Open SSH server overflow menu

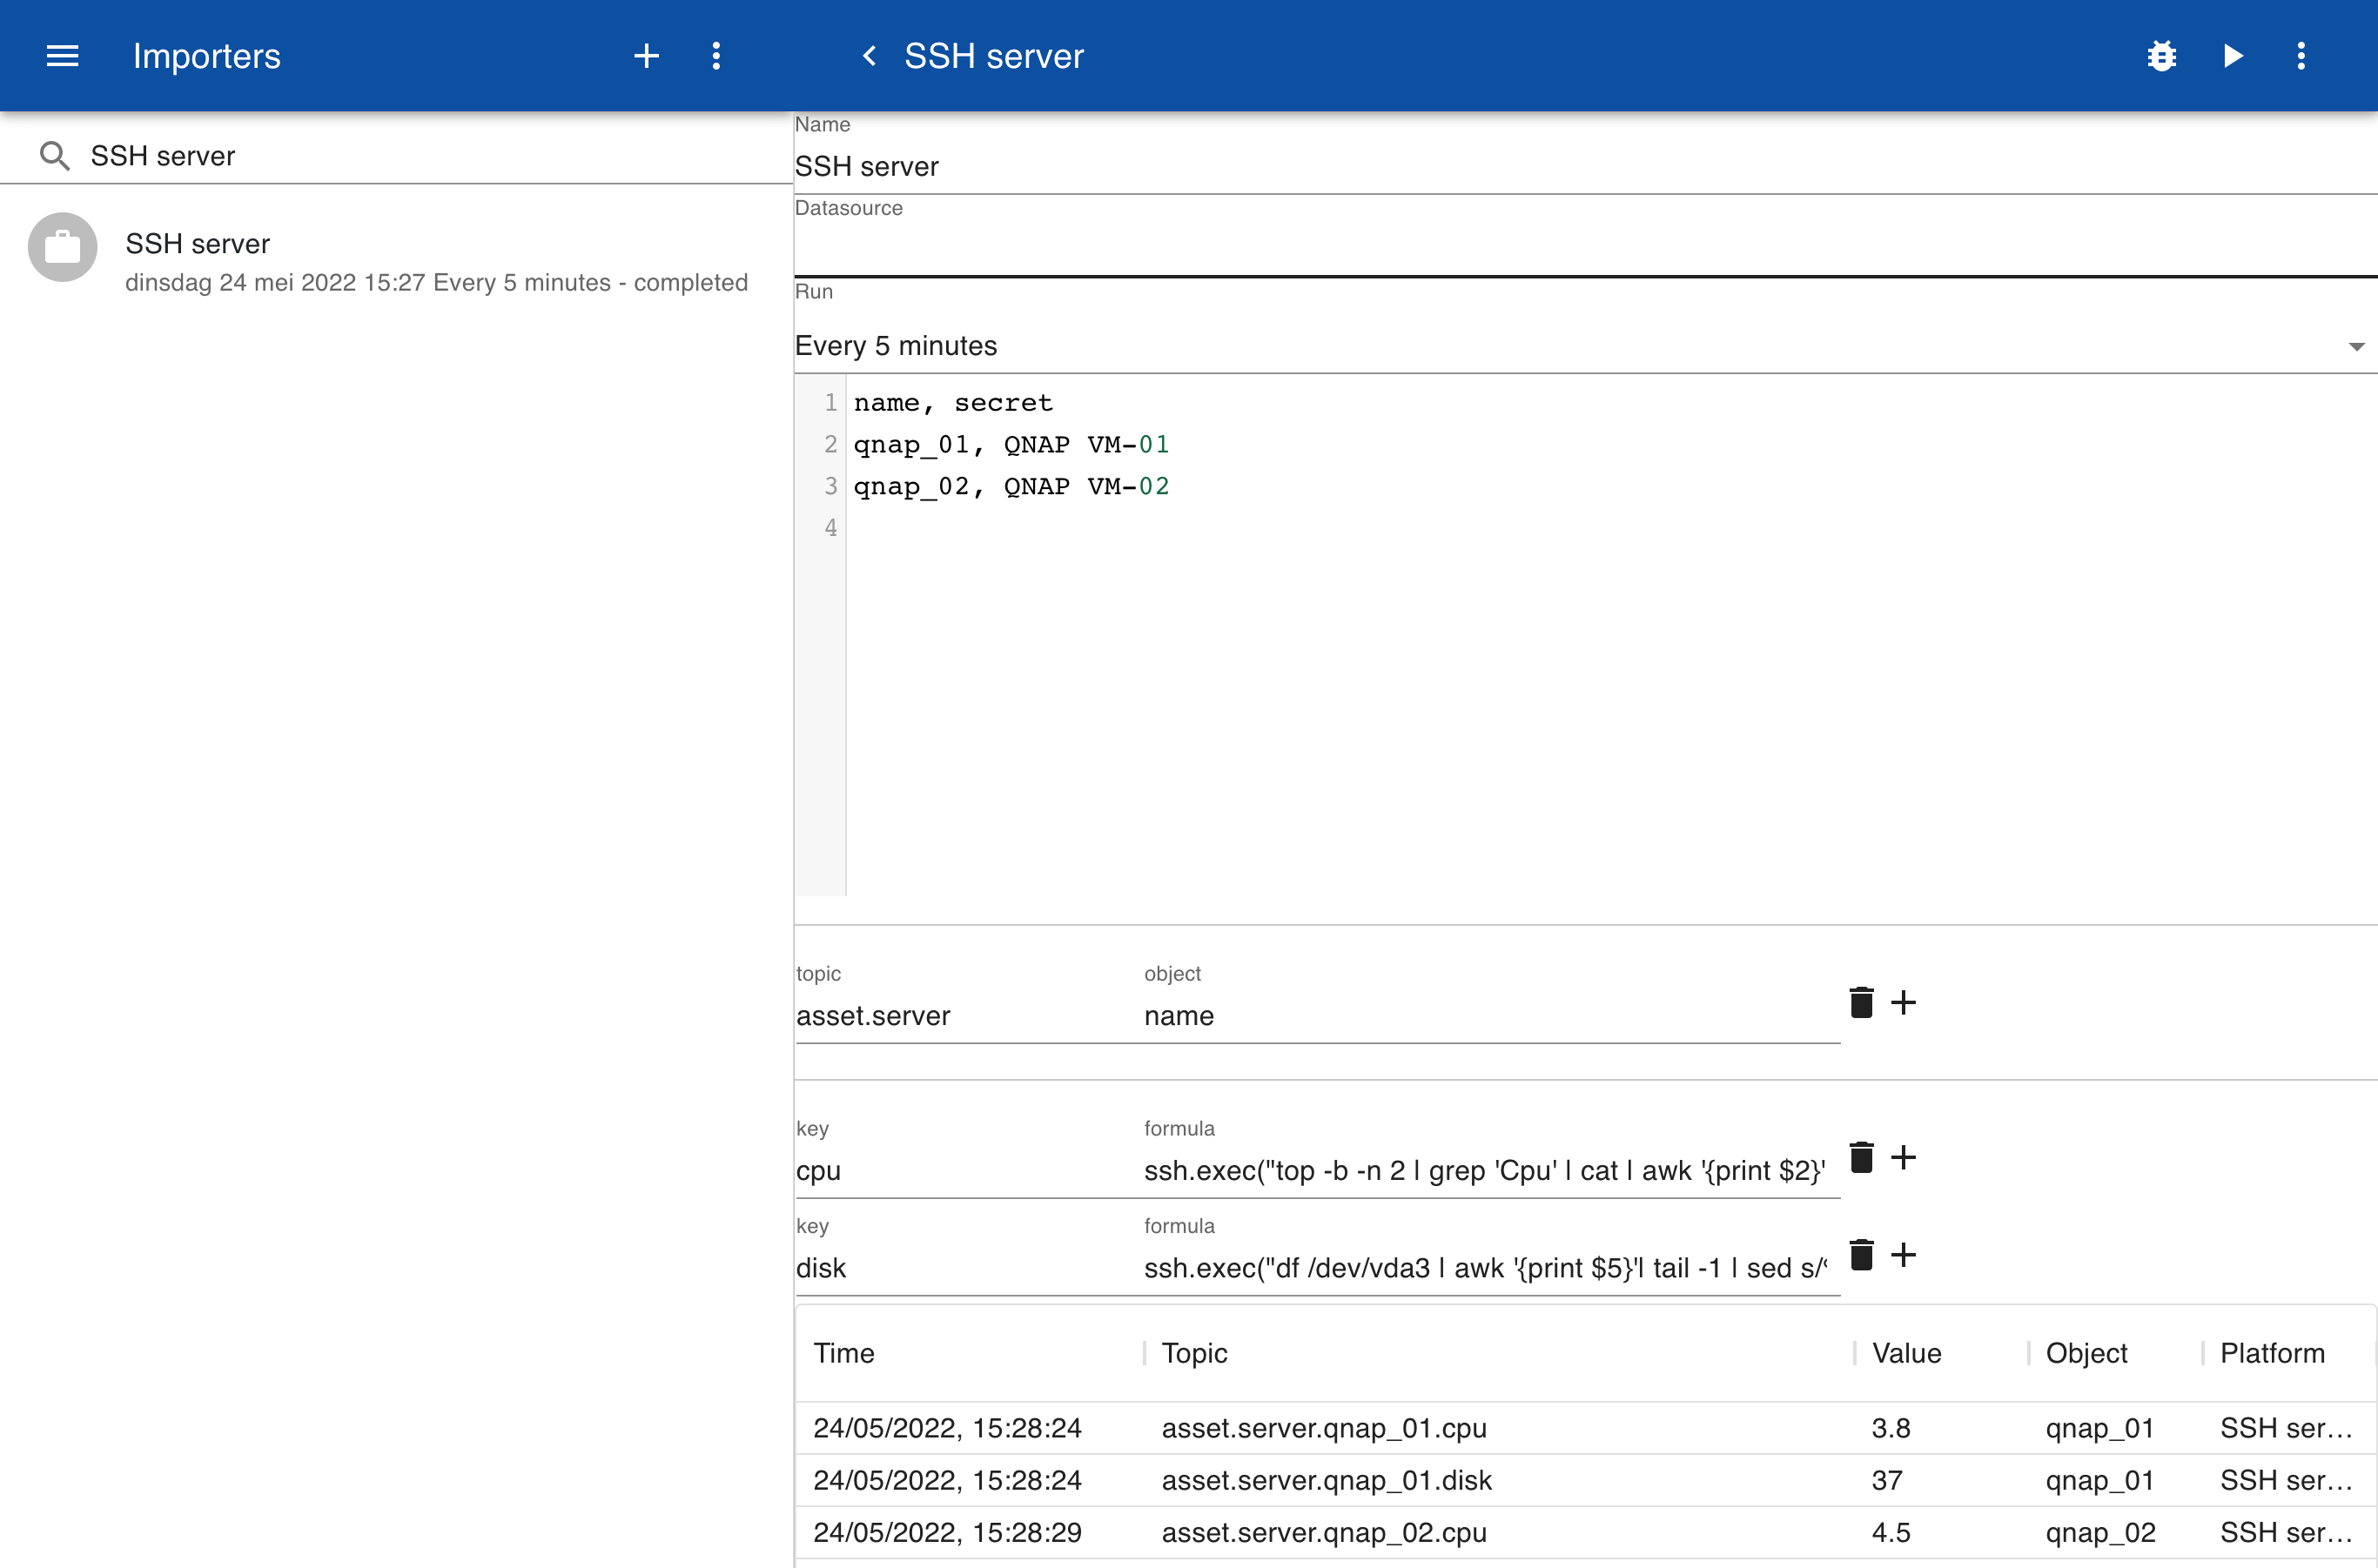coord(2301,56)
